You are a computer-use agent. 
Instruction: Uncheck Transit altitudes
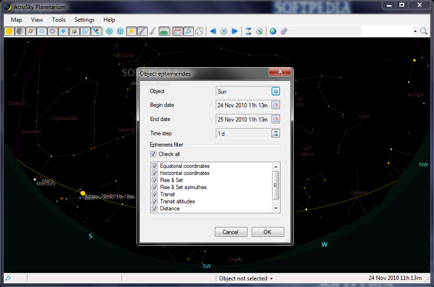point(155,201)
